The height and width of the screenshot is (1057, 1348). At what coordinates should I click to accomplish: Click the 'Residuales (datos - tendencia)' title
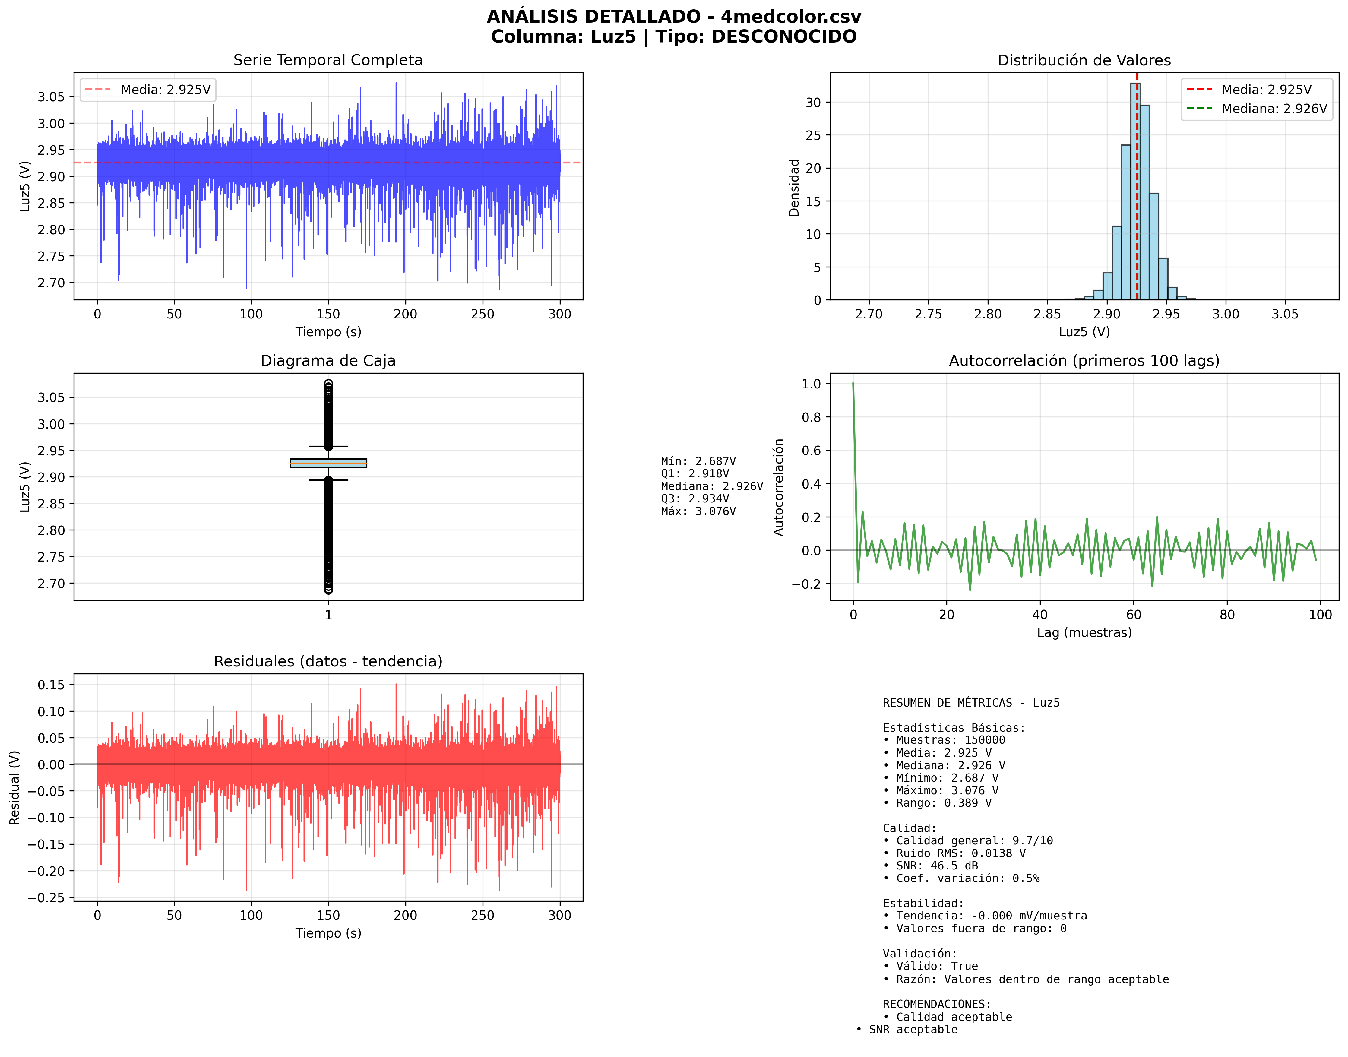(328, 662)
